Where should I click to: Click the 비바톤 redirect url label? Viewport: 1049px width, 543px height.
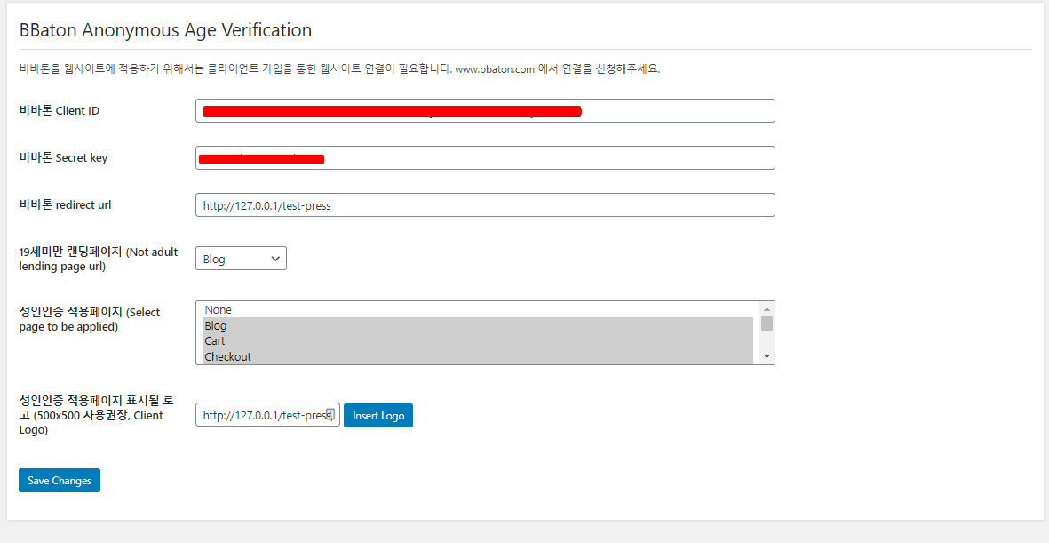[x=66, y=205]
